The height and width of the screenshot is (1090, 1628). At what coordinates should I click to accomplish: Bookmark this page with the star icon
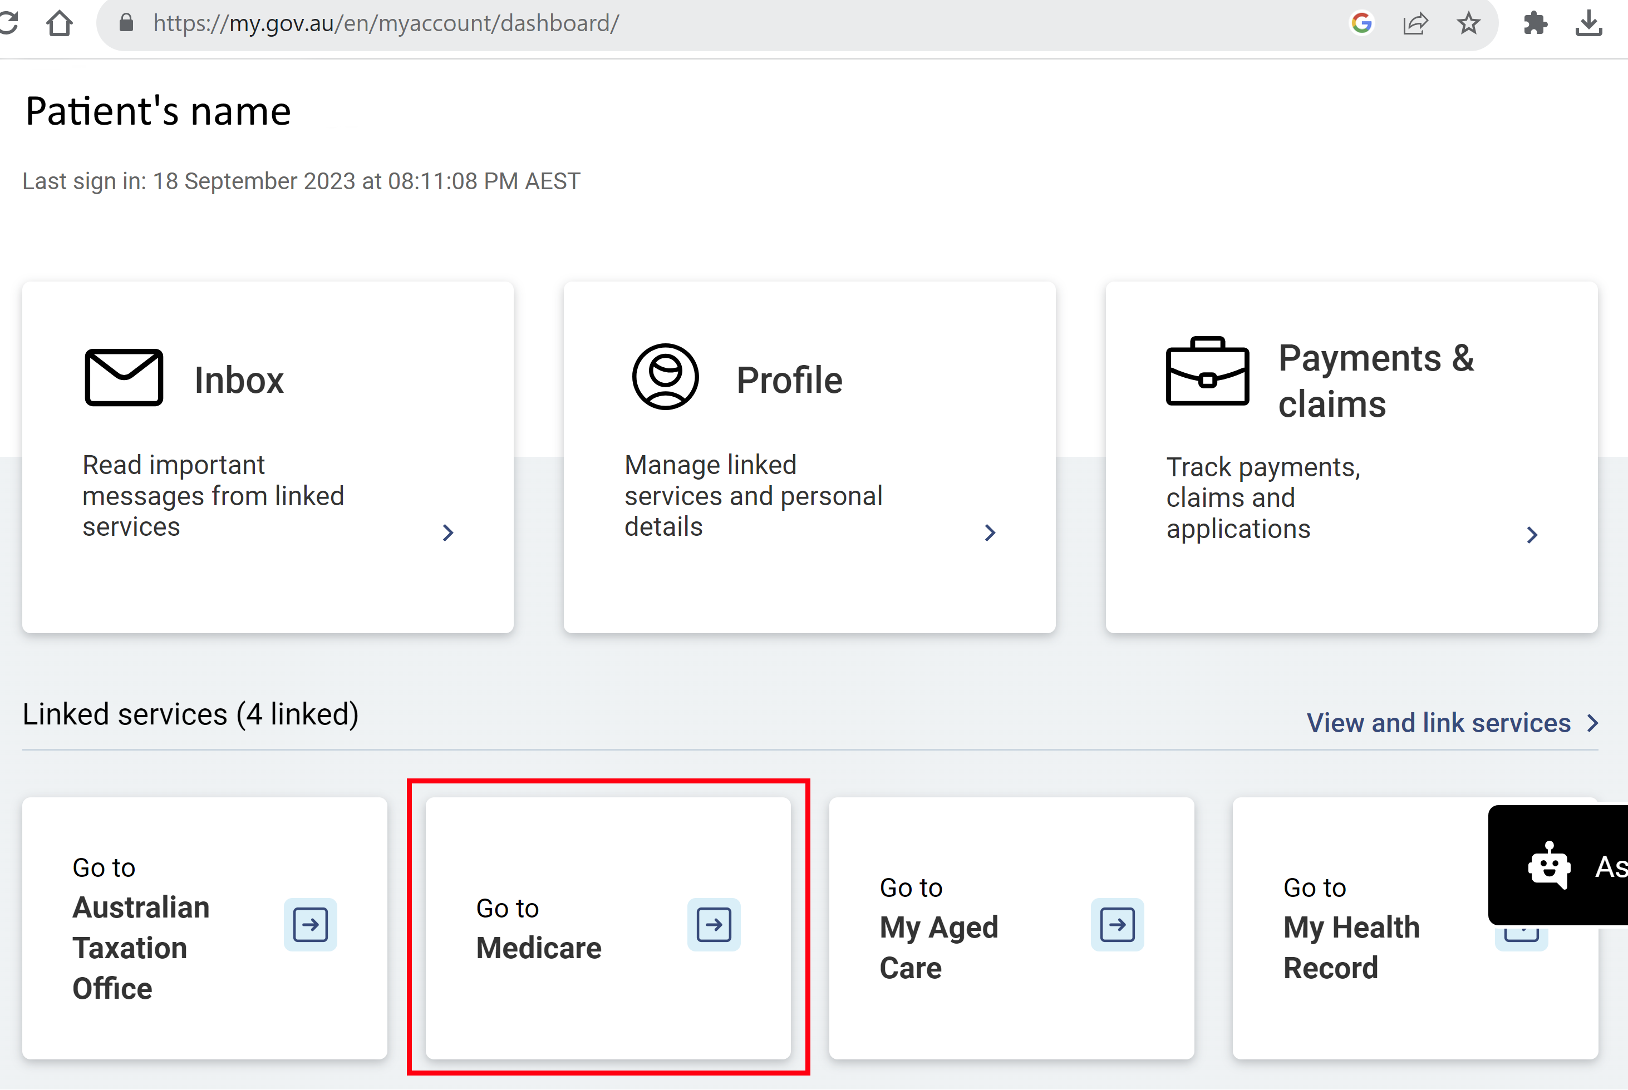[x=1468, y=23]
